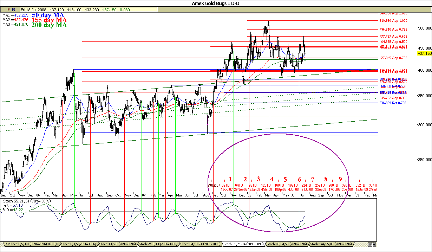The height and width of the screenshot is (252, 432).
Task: Click the 500.000 price axis label
Action: coord(425,28)
